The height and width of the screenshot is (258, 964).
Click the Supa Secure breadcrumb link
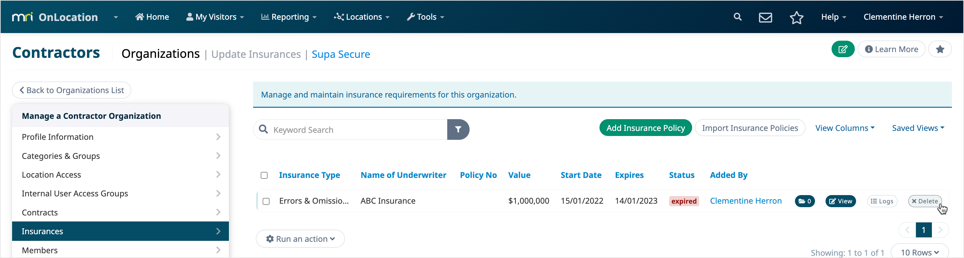[x=341, y=54]
